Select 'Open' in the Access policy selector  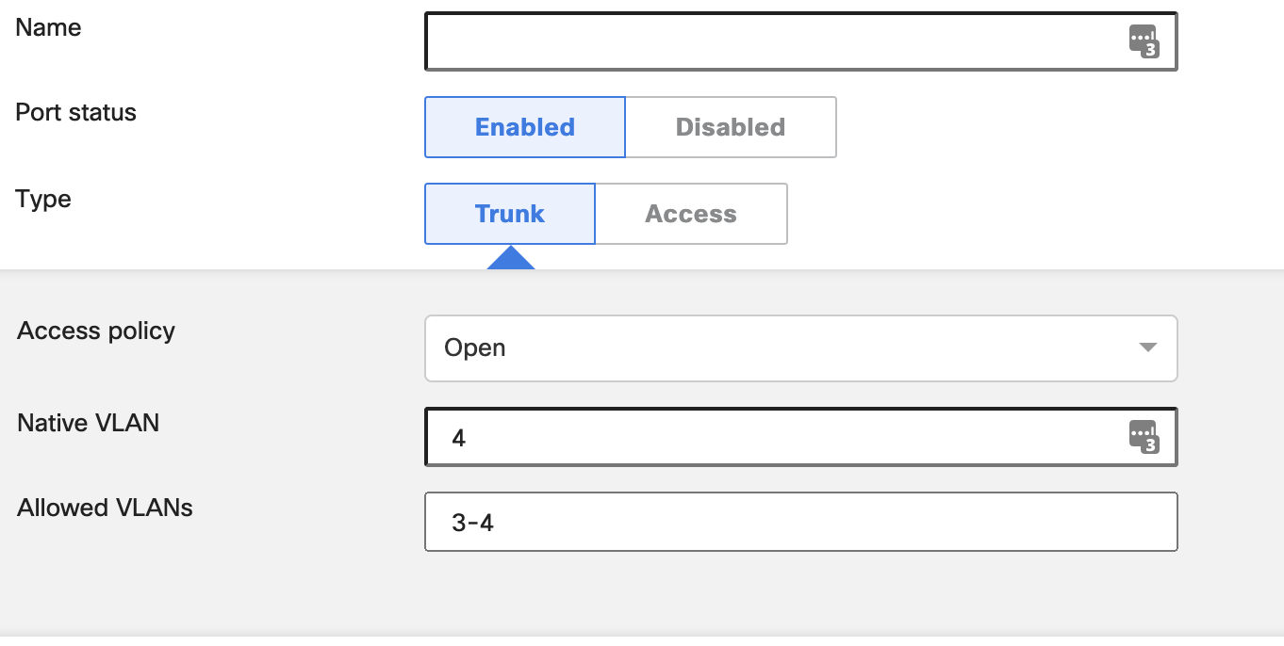475,347
